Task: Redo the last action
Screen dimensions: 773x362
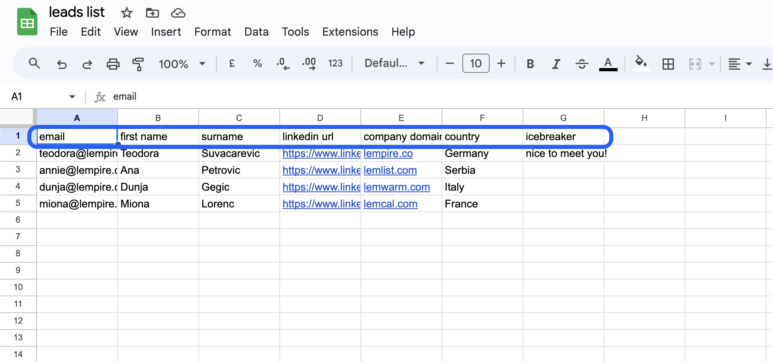Action: [x=87, y=63]
